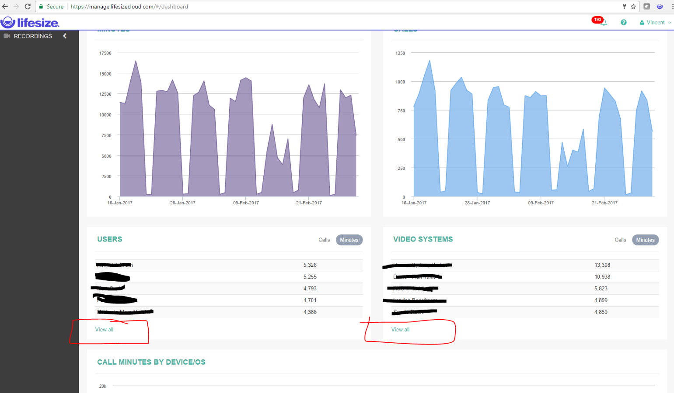This screenshot has height=393, width=674.
Task: Open the Lifesize browser extension icon
Action: click(x=660, y=6)
